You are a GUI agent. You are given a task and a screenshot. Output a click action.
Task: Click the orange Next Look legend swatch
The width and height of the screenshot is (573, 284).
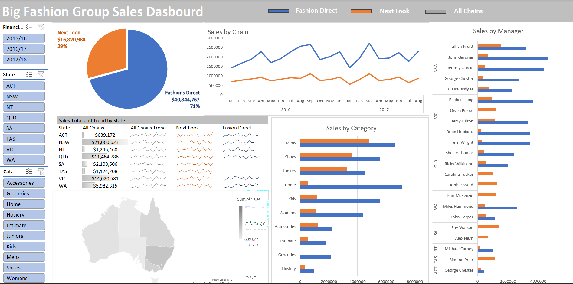[x=361, y=11]
